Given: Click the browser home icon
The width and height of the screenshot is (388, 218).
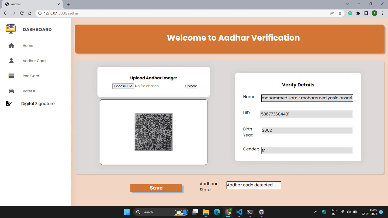Looking at the screenshot, I should pos(30,13).
